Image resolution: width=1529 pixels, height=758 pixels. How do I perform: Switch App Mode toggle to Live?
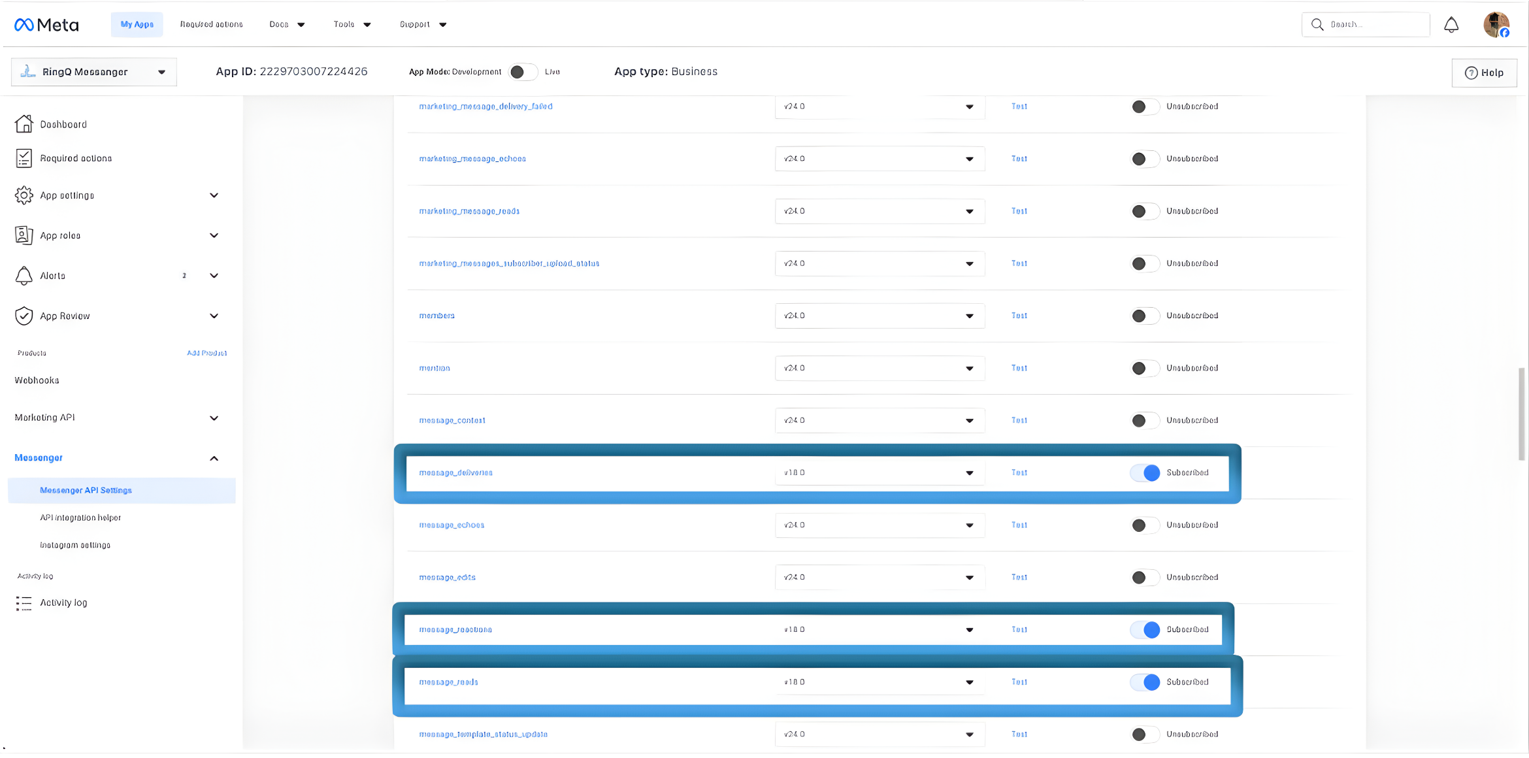[x=523, y=72]
